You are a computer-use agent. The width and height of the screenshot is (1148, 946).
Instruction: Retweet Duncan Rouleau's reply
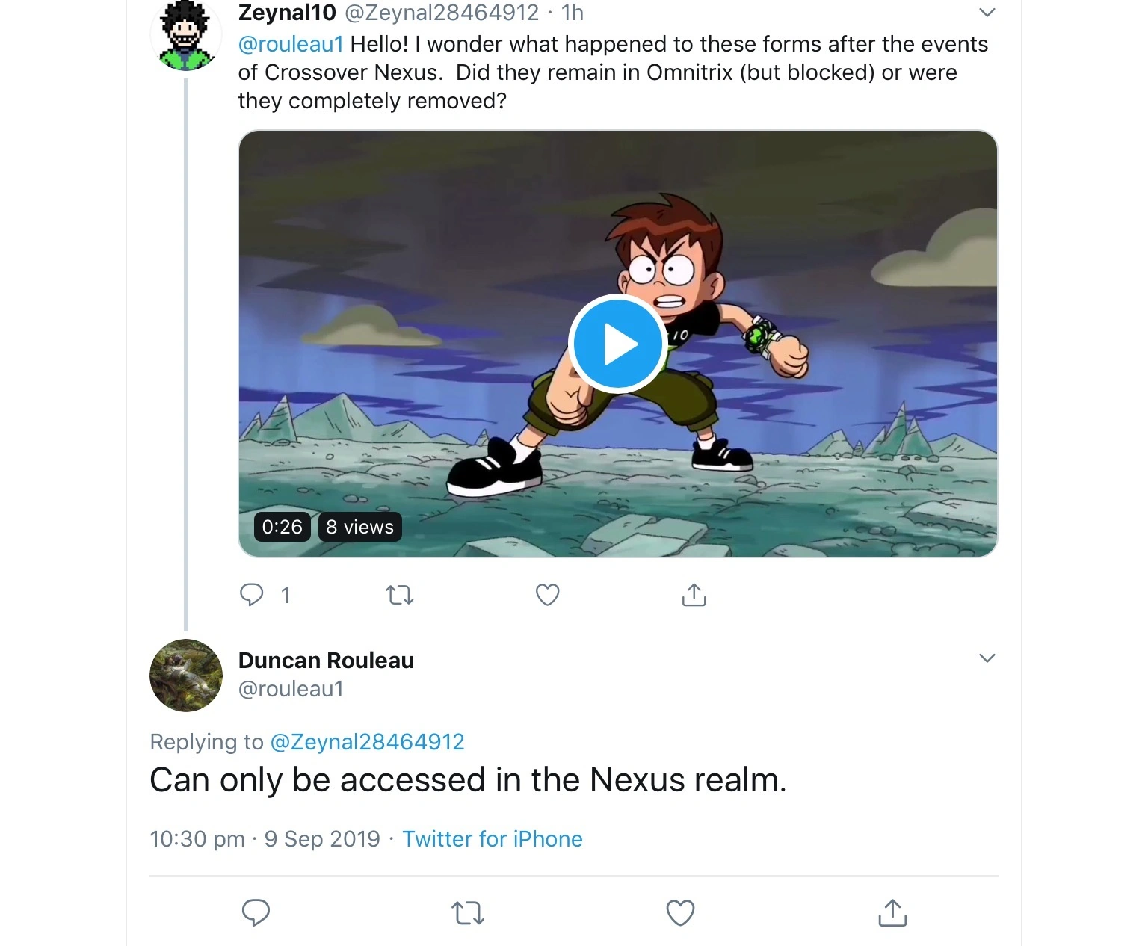coord(468,912)
